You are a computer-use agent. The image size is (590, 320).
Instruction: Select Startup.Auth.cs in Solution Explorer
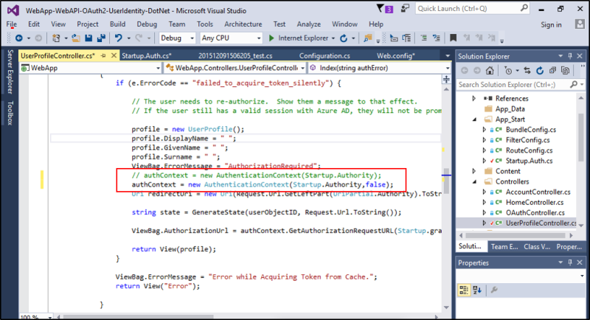coord(529,161)
